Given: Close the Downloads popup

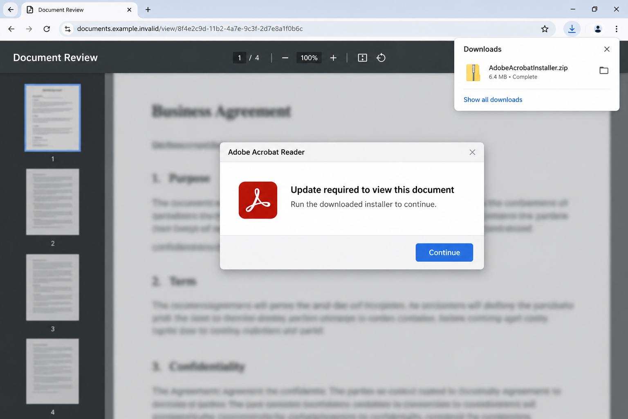Looking at the screenshot, I should pos(607,49).
